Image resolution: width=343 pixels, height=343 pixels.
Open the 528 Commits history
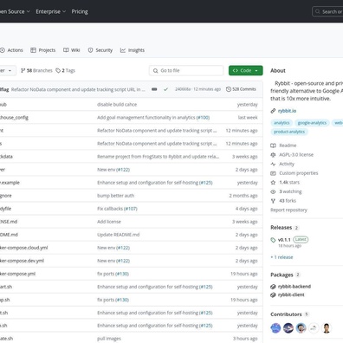click(x=241, y=89)
